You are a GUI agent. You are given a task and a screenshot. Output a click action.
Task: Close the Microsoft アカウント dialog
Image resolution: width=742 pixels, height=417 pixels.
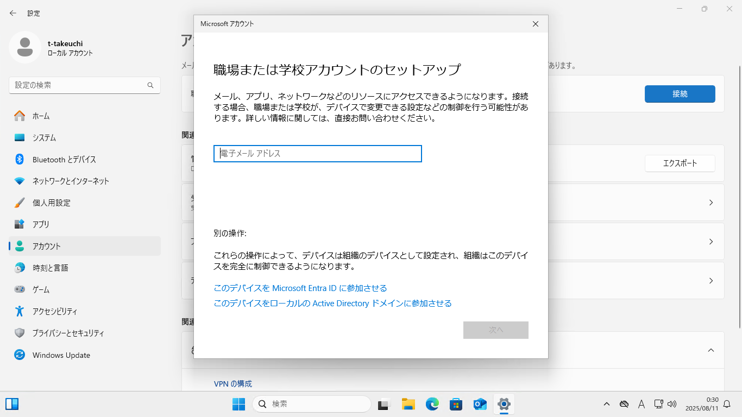pyautogui.click(x=536, y=24)
